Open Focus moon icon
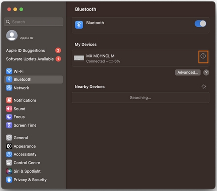This screenshot has height=191, width=217. pyautogui.click(x=9, y=117)
